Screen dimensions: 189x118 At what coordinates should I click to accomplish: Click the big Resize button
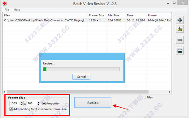pyautogui.click(x=93, y=103)
